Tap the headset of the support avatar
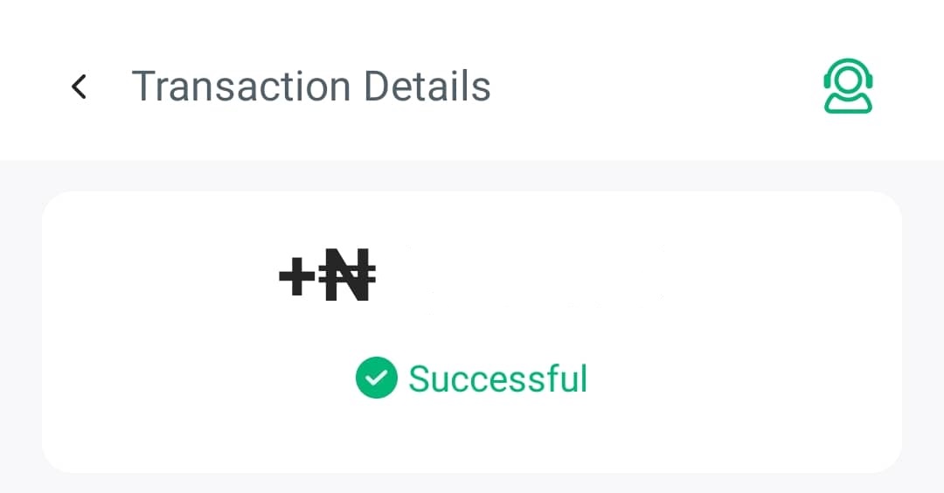Screen dimensions: 944x493 [848, 74]
